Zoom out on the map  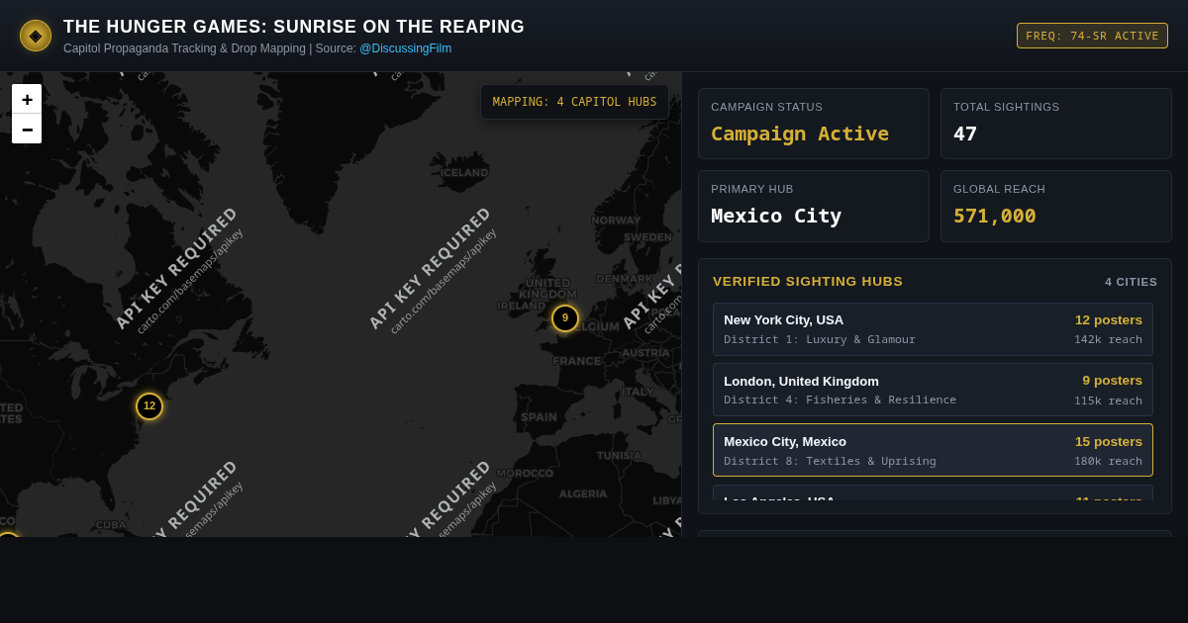(27, 129)
